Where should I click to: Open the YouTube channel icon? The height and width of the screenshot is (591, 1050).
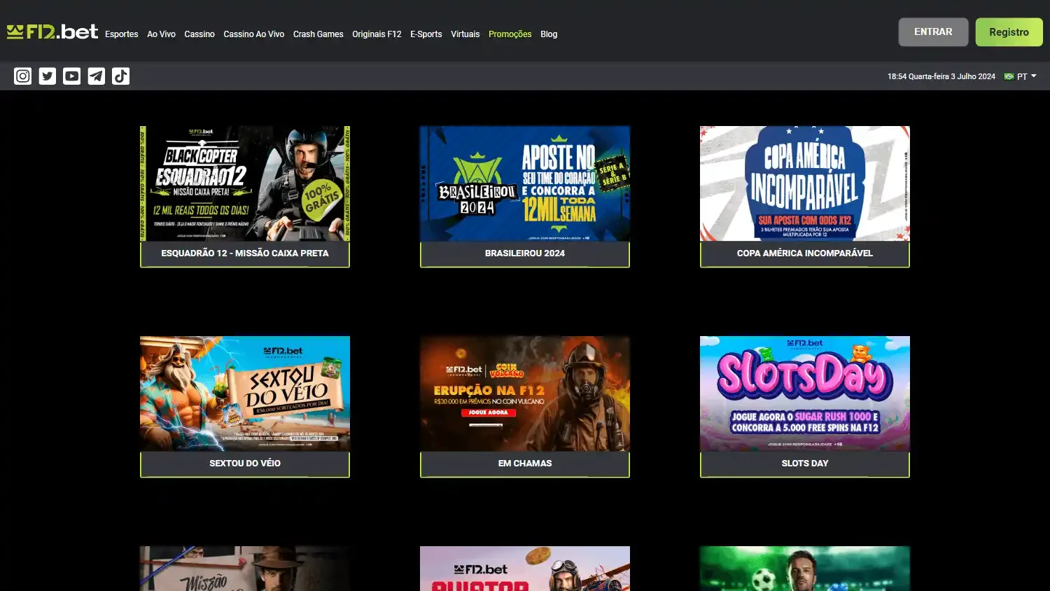coord(72,76)
